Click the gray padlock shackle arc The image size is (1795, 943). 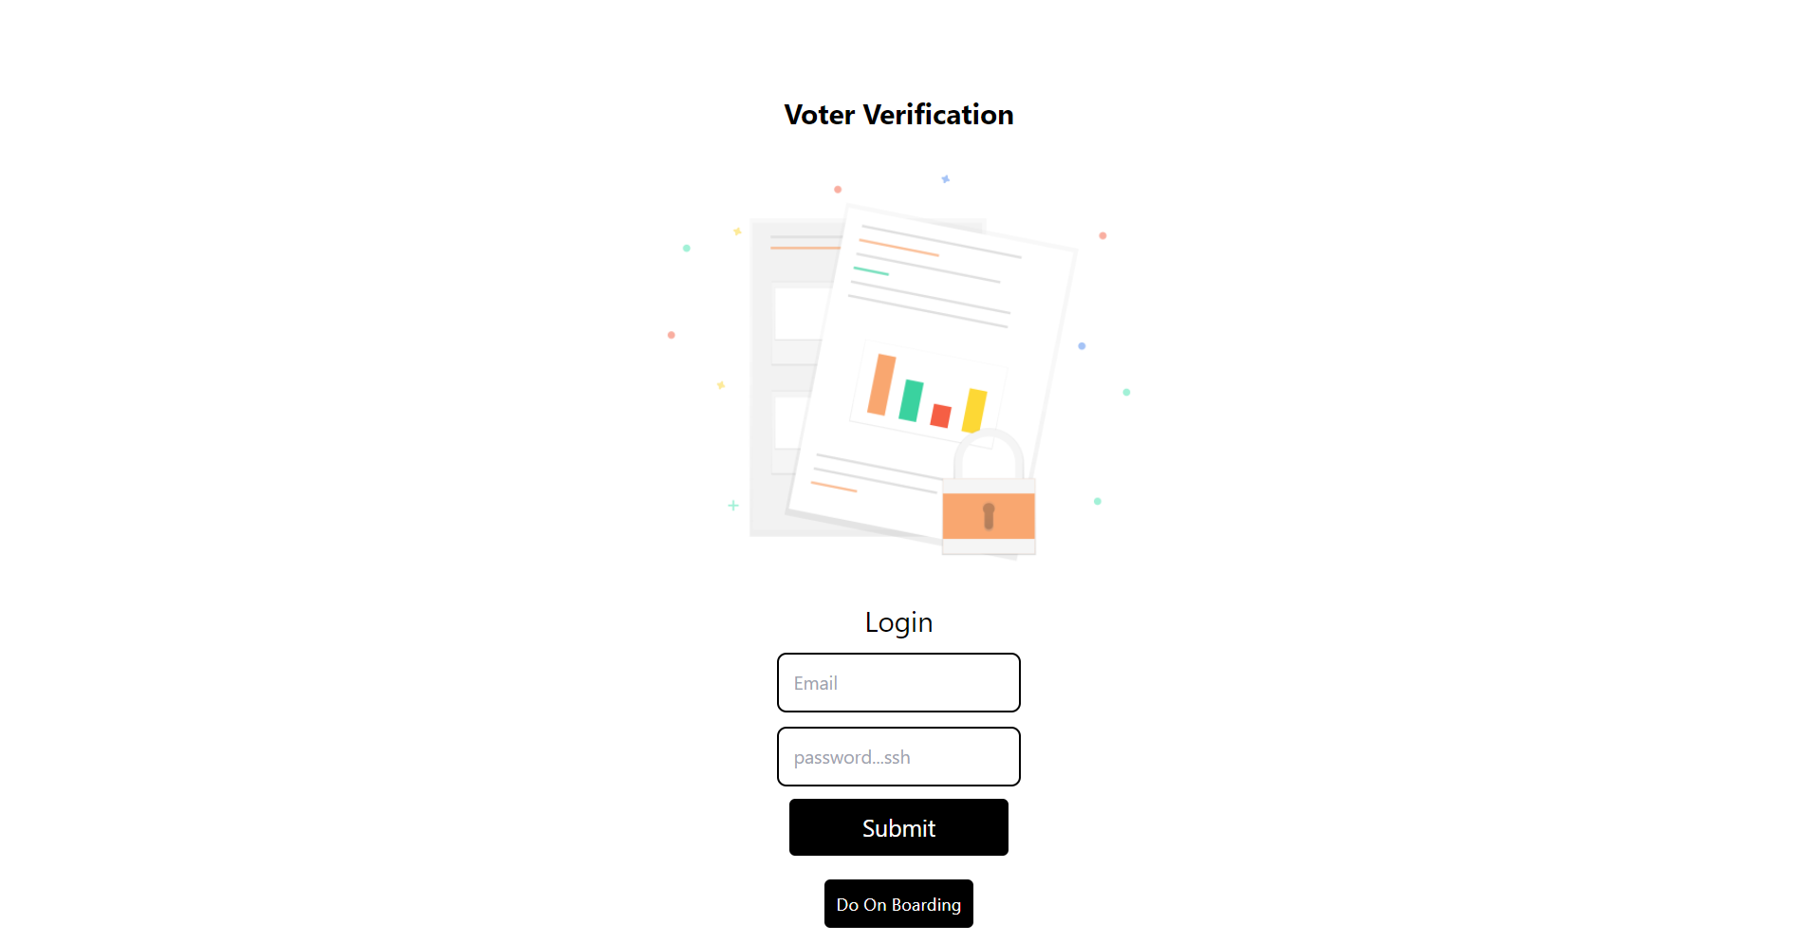click(989, 454)
